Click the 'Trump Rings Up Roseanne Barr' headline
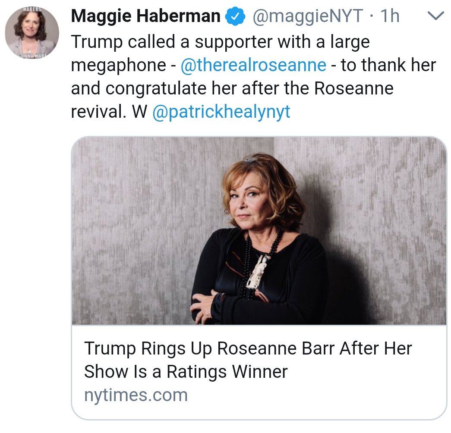 coord(248,348)
